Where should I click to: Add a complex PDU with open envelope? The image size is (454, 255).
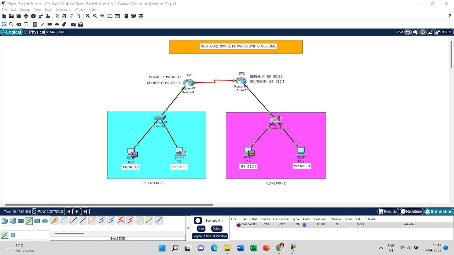81,24
